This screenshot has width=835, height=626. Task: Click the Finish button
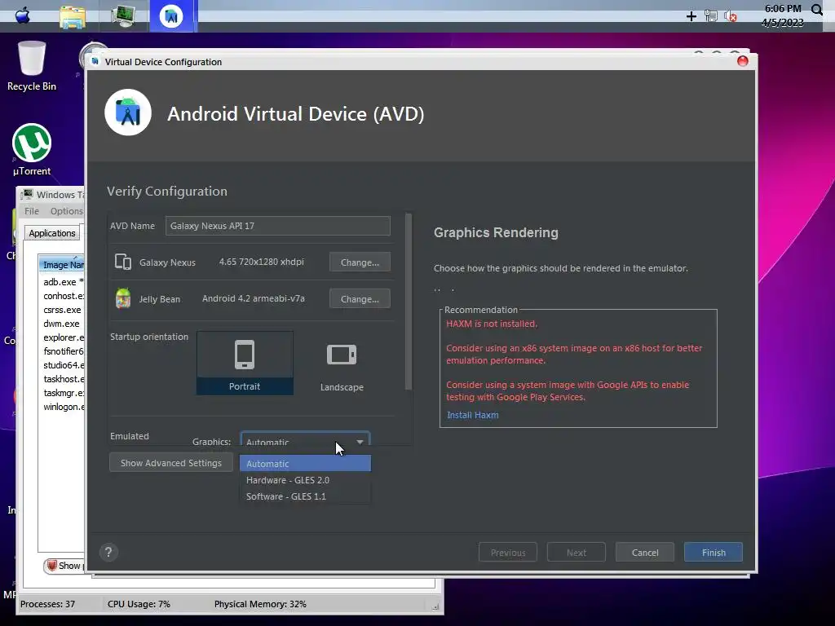(x=714, y=552)
